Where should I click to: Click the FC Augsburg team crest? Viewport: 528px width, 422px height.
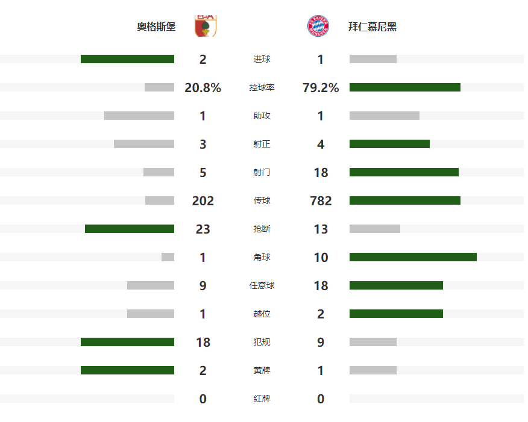[206, 26]
